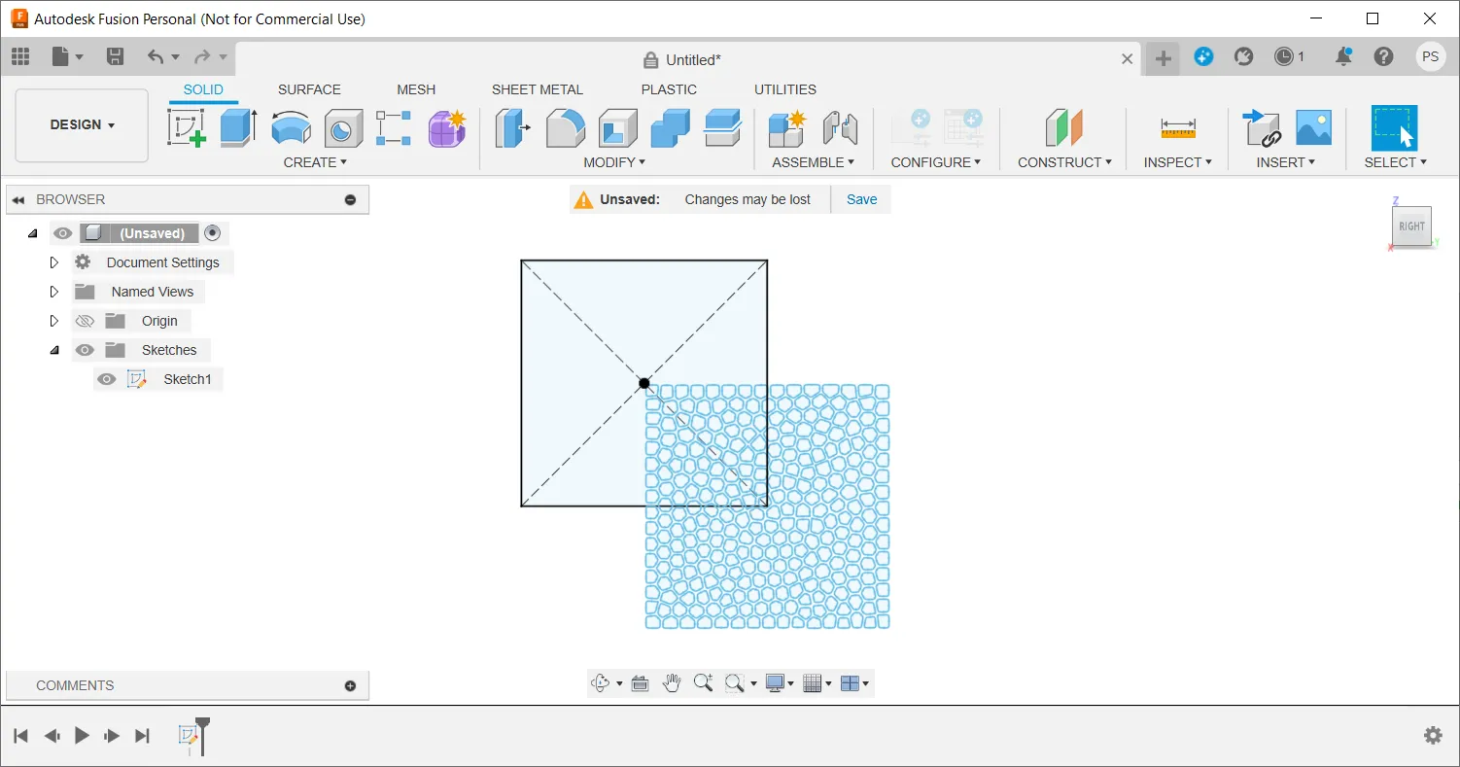
Task: Open the Construct Offset Plane tool
Action: tap(1063, 127)
